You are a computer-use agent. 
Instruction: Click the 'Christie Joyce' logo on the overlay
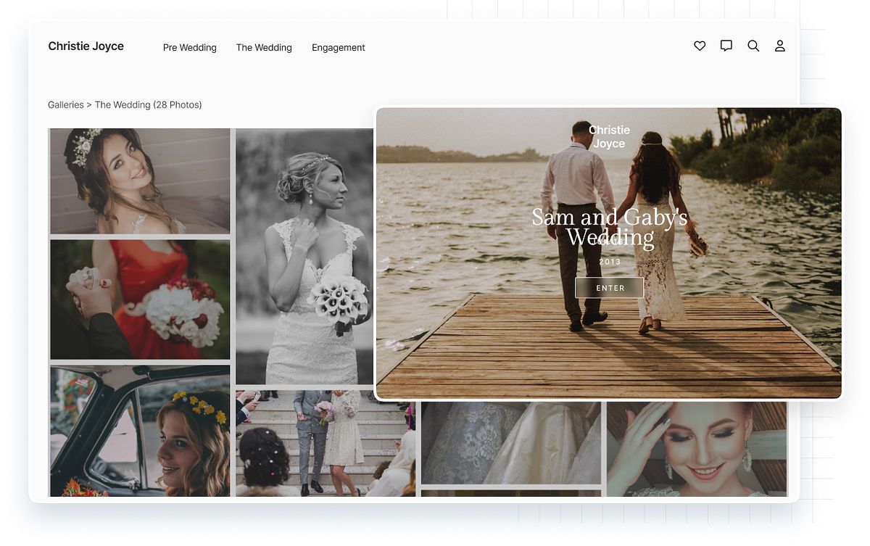click(x=609, y=136)
